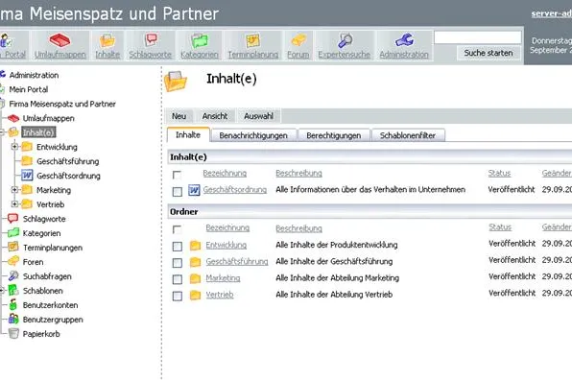Viewport: 572px width, 381px height.
Task: Click the Vertrieb folder icon in tree
Action: tap(27, 204)
